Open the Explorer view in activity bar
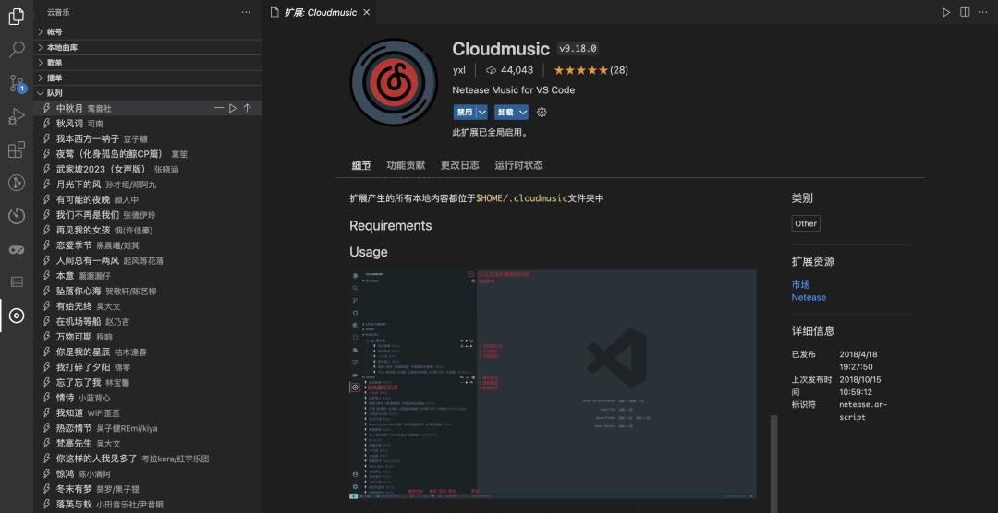 click(17, 16)
